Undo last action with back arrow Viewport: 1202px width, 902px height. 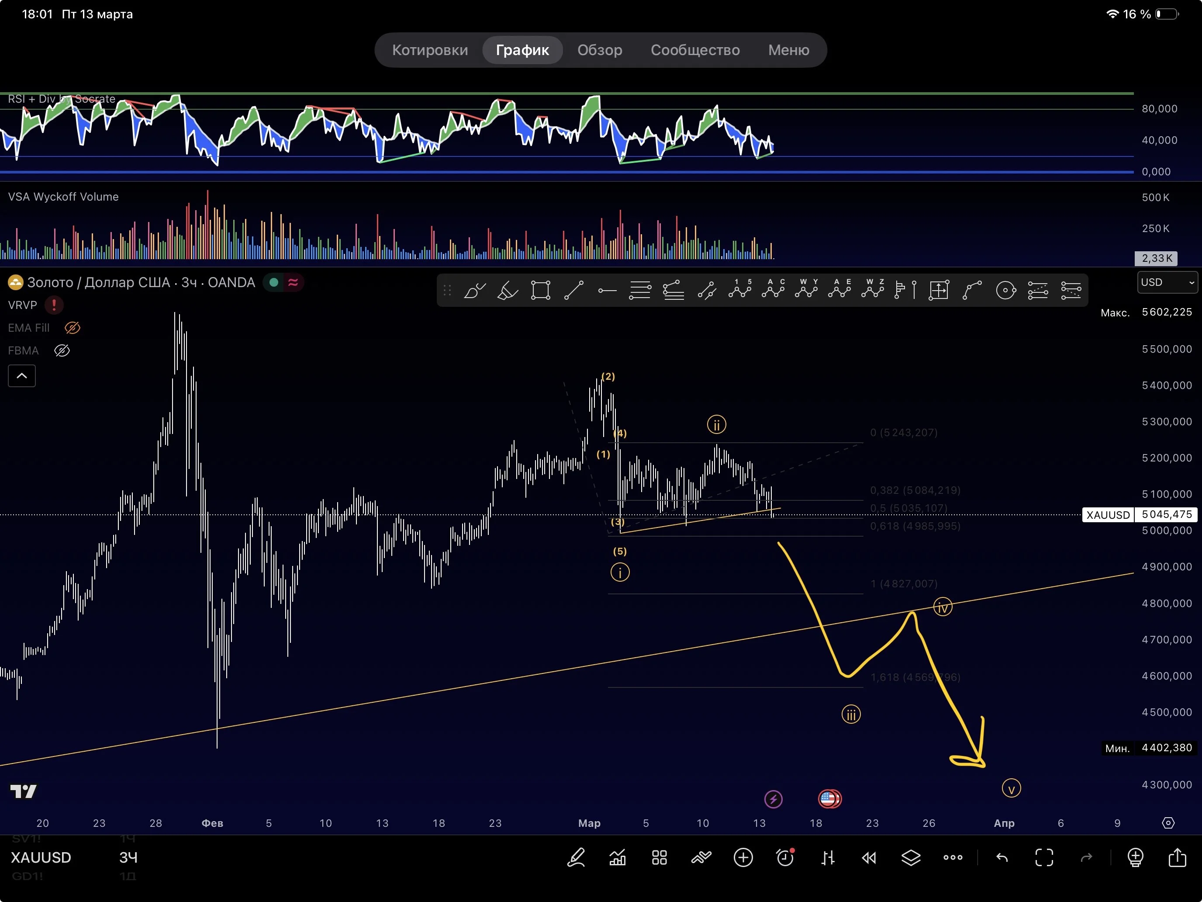(x=1002, y=858)
